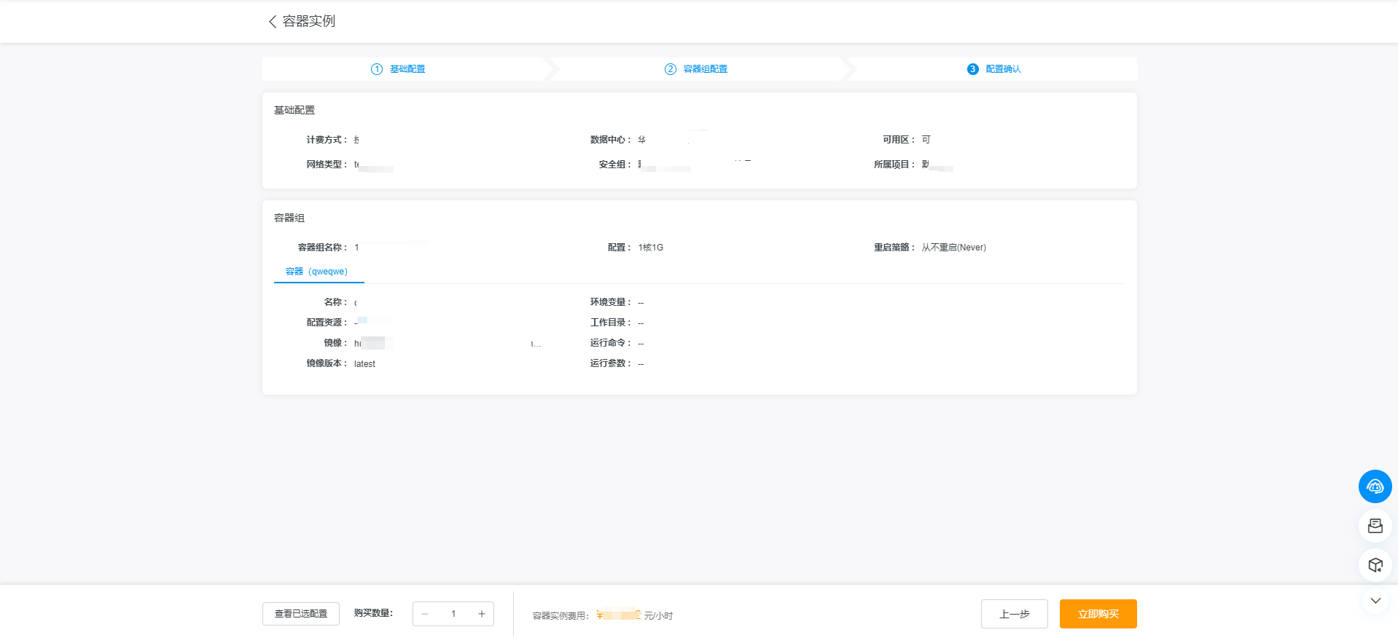Click the inbox message floating icon
Viewport: 1398px width, 643px height.
(x=1375, y=526)
